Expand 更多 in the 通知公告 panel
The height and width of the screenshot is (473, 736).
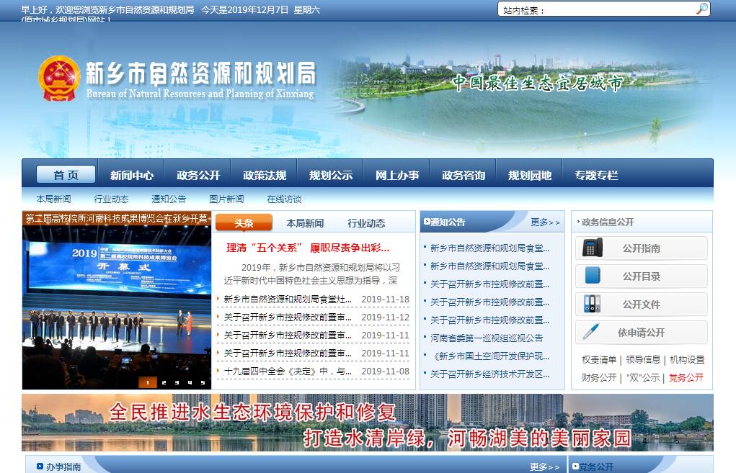coord(545,222)
